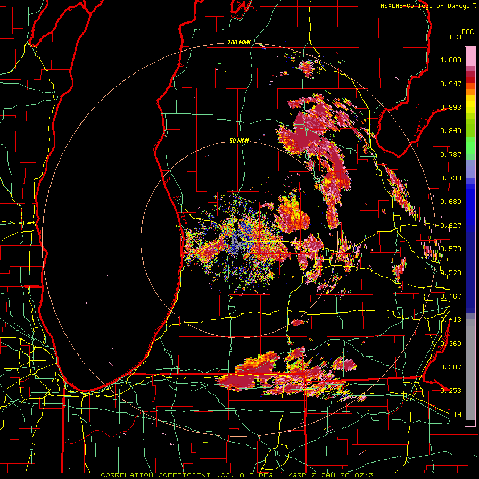Click the 0.573 scale value

tap(451, 249)
